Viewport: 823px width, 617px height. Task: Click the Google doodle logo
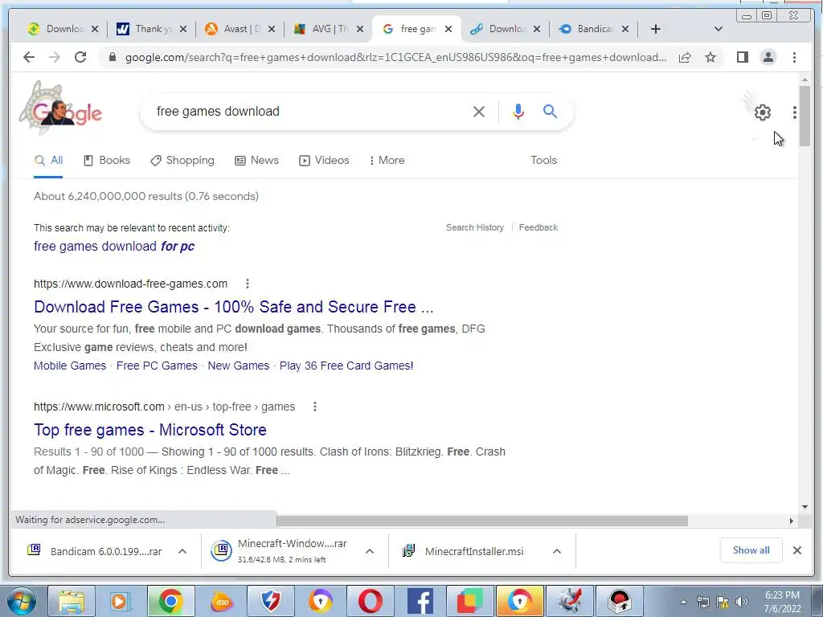[61, 109]
